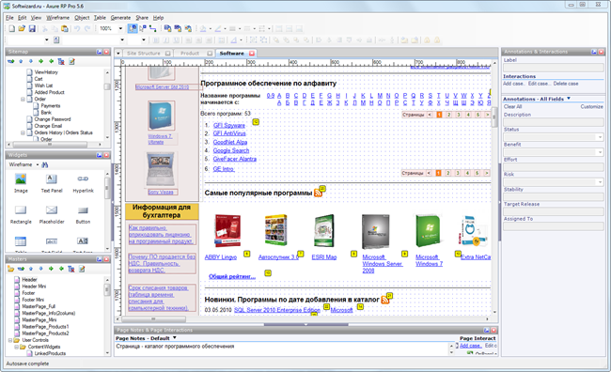Viewport: 611px width, 372px height.
Task: Create a new file from the toolbar
Action: (x=11, y=28)
